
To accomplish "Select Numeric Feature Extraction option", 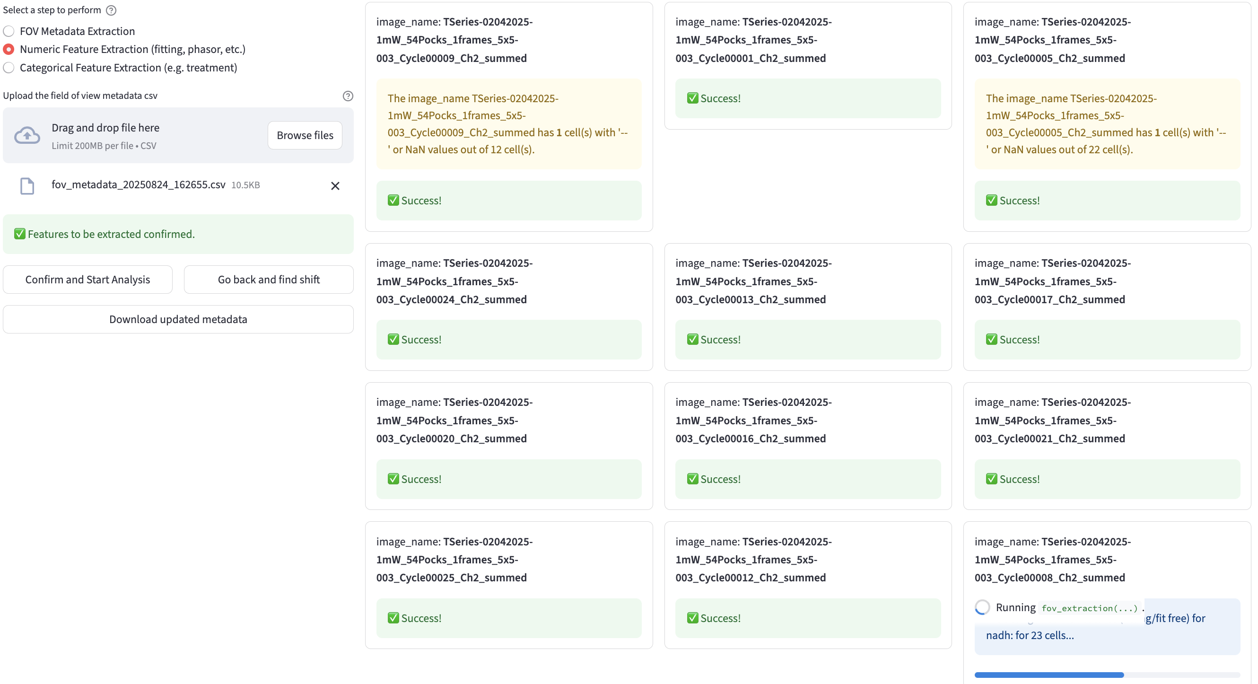I will [9, 49].
